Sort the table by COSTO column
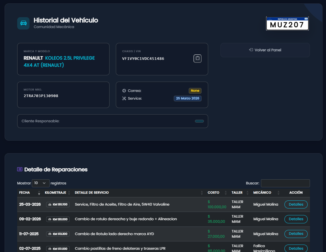The image size is (326, 252). click(217, 193)
